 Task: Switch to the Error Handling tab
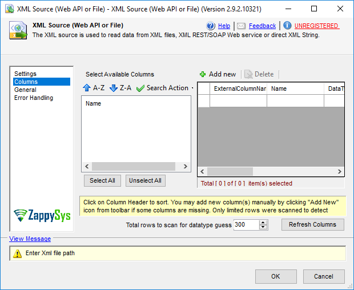(x=34, y=98)
